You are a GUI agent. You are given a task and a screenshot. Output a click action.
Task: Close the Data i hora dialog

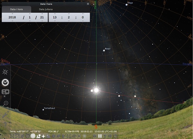coord(88,4)
